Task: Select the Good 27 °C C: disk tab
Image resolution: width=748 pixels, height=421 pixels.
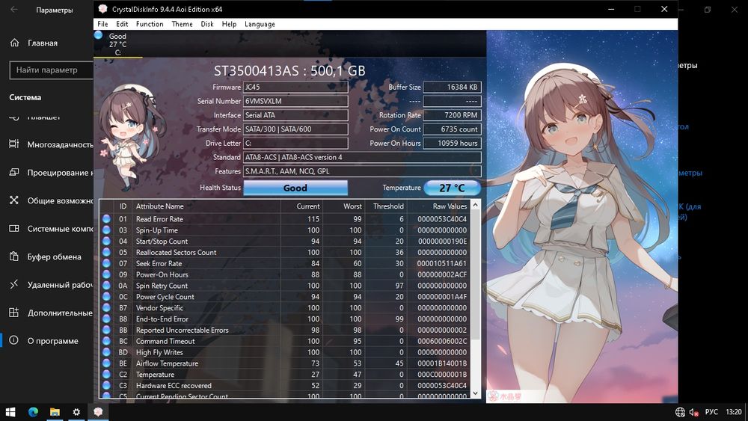Action: [x=118, y=44]
